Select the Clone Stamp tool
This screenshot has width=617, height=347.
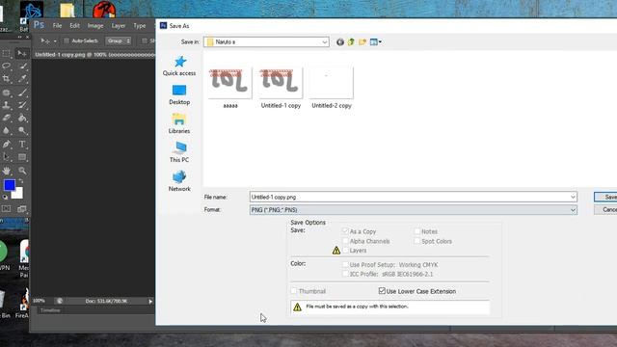(x=7, y=105)
